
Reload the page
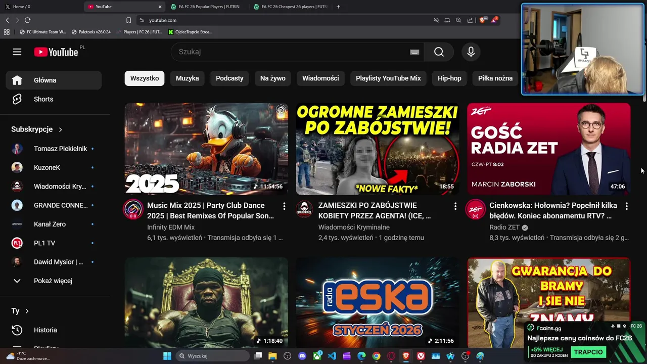(27, 20)
